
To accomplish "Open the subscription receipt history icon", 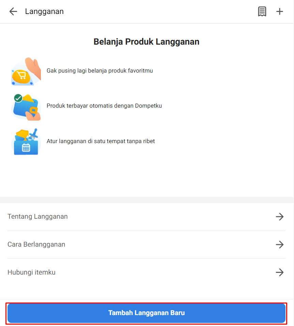I will point(262,12).
